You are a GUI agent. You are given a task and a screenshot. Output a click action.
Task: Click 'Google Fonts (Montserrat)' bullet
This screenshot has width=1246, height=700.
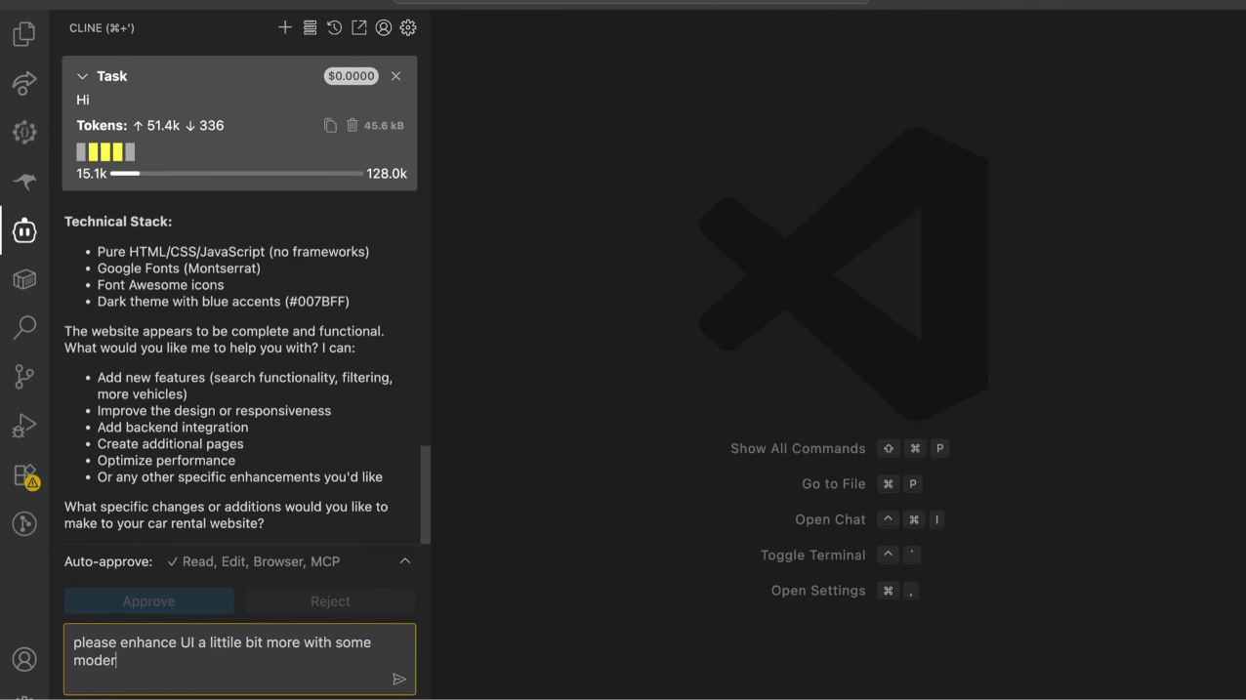click(x=179, y=268)
